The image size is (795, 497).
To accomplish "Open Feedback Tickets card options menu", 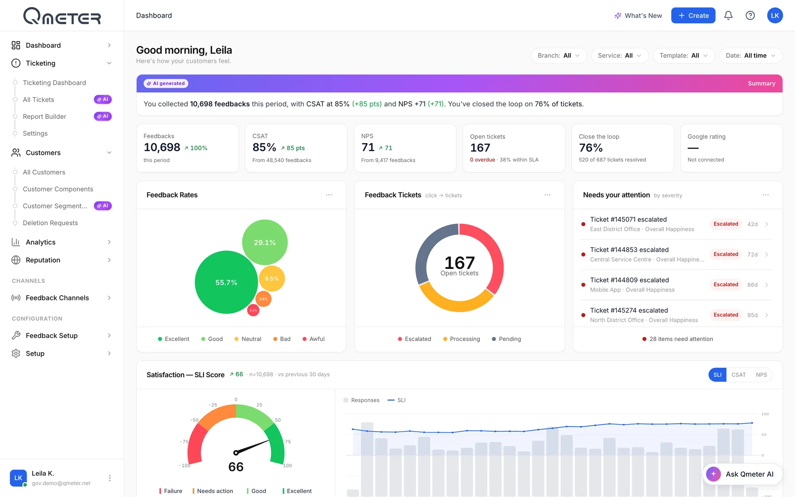I will [x=548, y=195].
